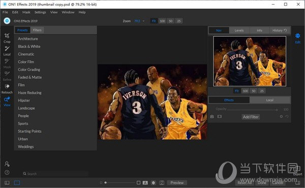The image size is (305, 188).
Task: Click the reset arrow icon in Effects panel
Action: [x=287, y=116]
